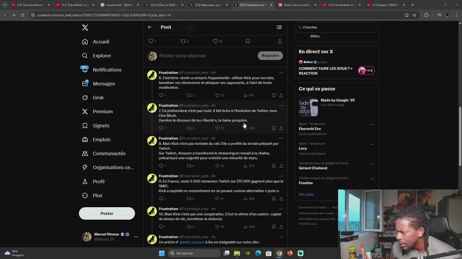Bookmark the main post at top
Viewport: 462px width, 259px height.
[248, 41]
